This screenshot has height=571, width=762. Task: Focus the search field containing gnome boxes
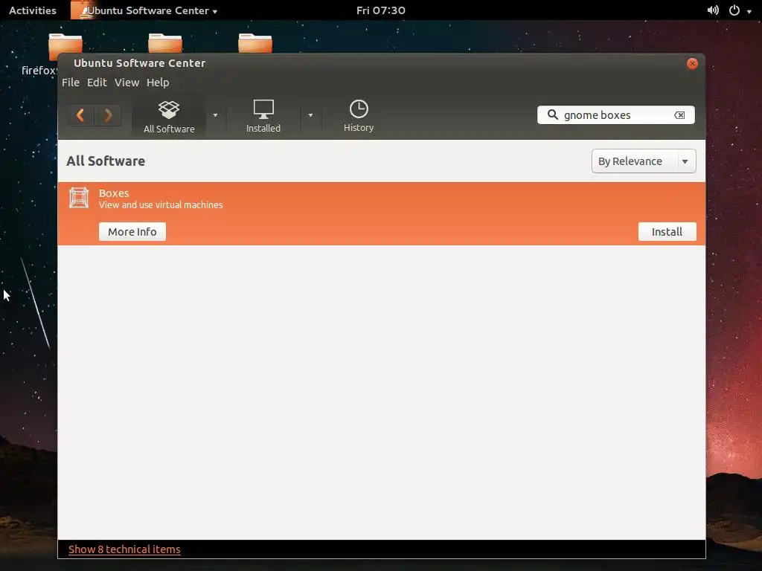(615, 115)
